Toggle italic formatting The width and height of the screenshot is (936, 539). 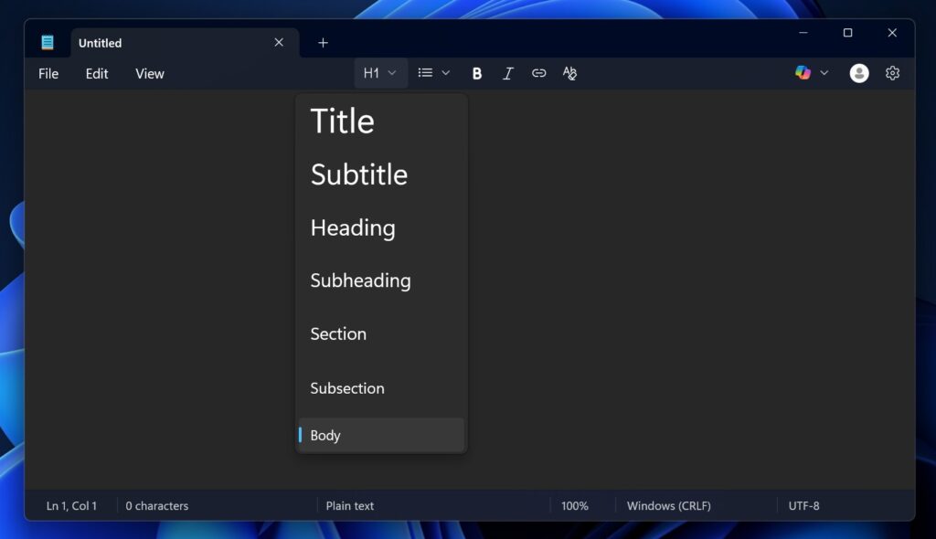click(x=508, y=73)
